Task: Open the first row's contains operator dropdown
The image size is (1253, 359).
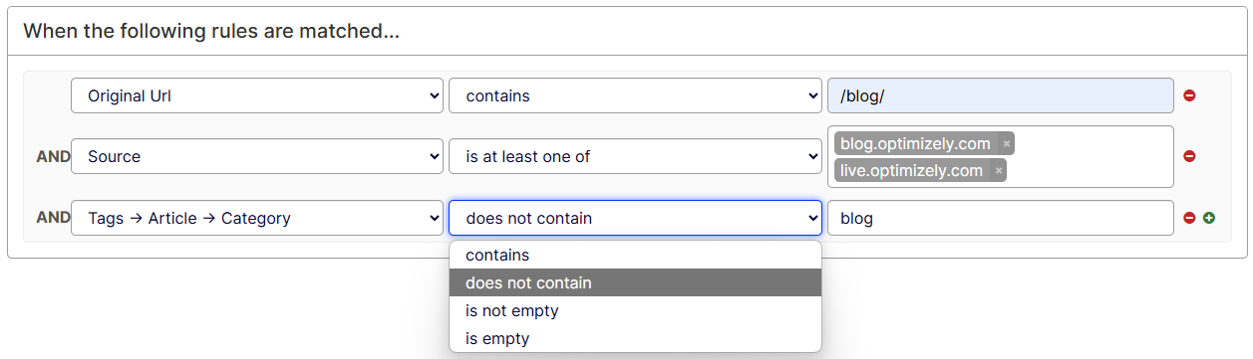Action: click(x=636, y=95)
